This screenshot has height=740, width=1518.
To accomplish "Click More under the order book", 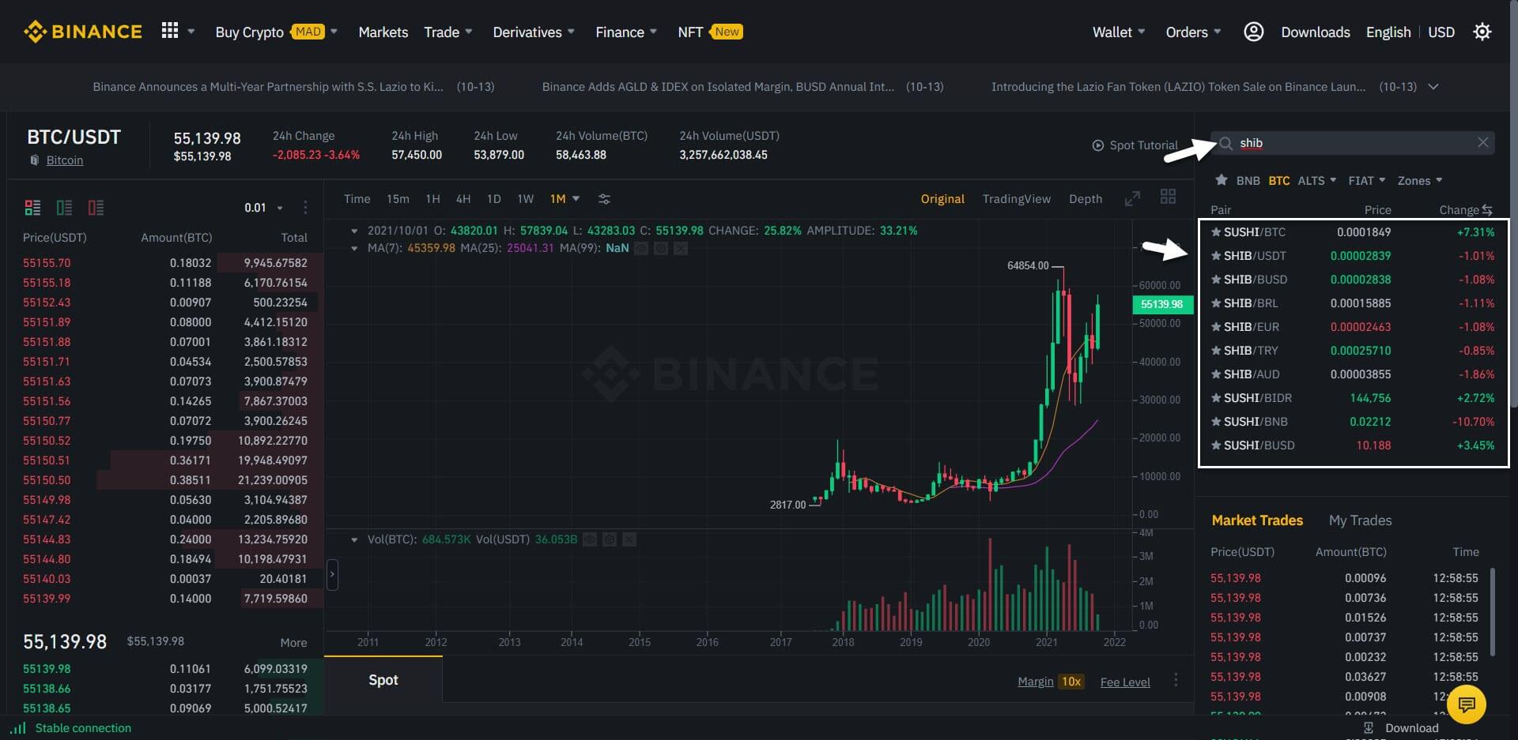I will (293, 643).
